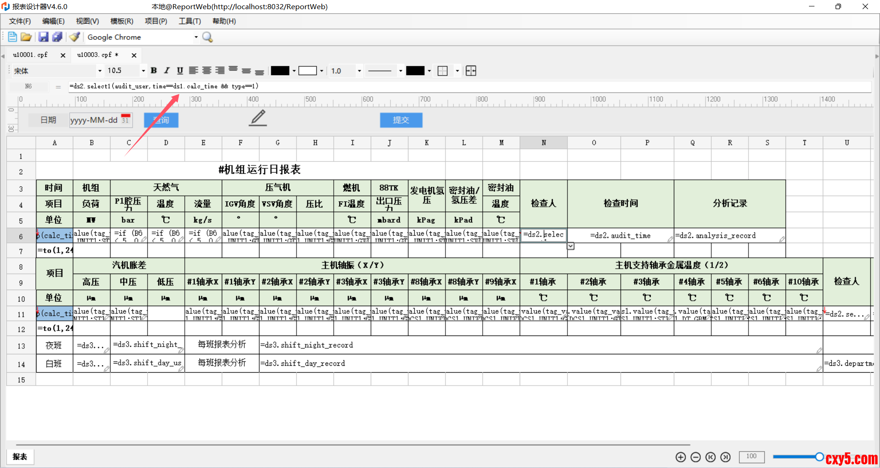Open the Google Chrome browser dropdown
The image size is (880, 468).
point(196,37)
